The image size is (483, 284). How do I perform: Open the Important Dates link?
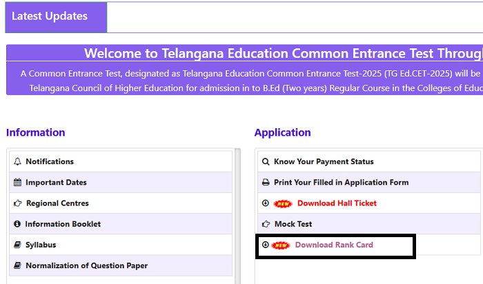pos(56,183)
